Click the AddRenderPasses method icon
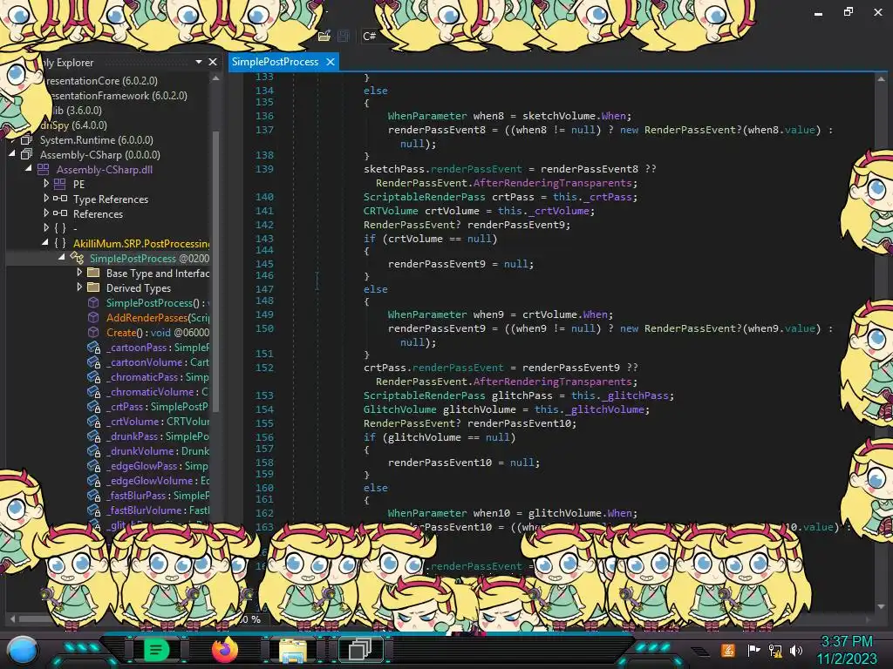893x669 pixels. tap(93, 317)
